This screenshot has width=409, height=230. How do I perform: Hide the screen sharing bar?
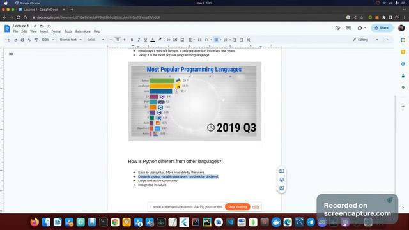click(x=256, y=207)
